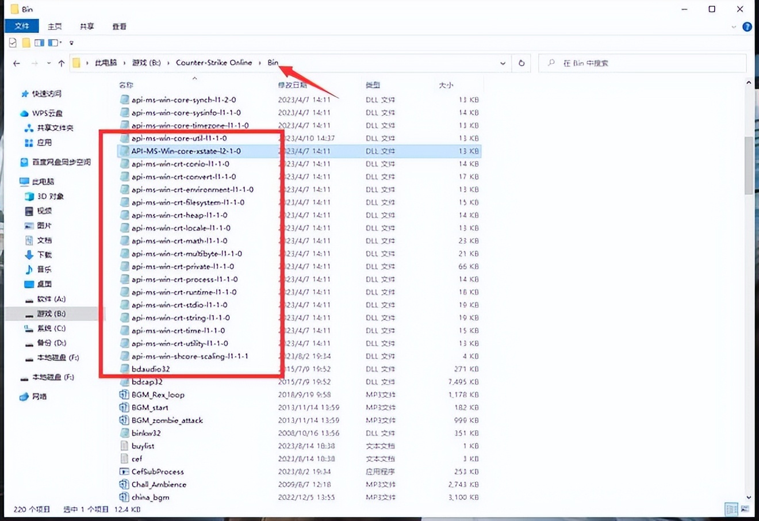Select 游戏 (B:) drive in sidebar

coord(51,313)
